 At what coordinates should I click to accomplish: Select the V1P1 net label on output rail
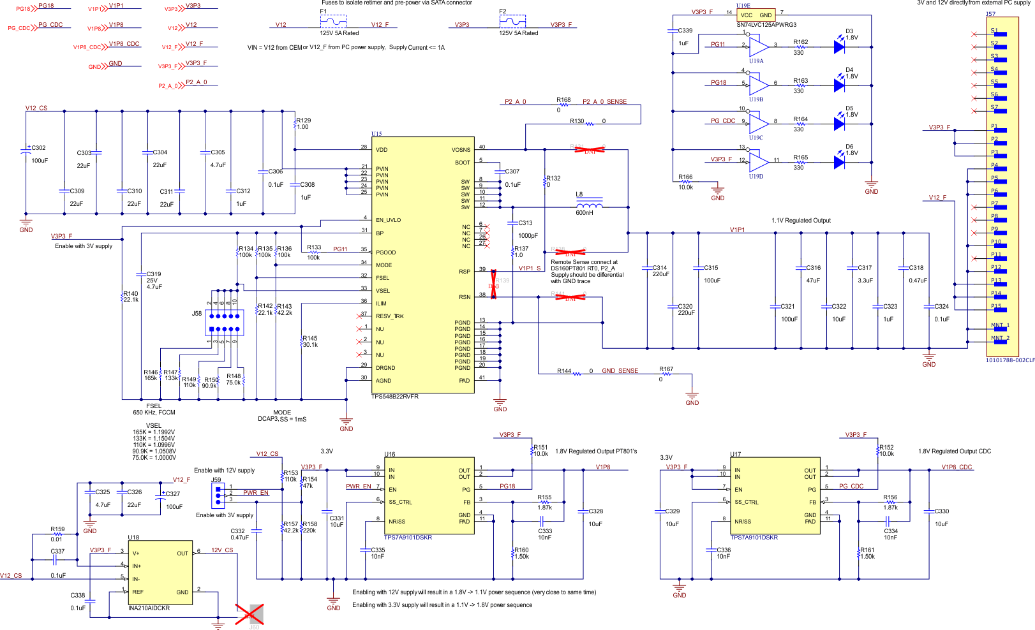[737, 230]
